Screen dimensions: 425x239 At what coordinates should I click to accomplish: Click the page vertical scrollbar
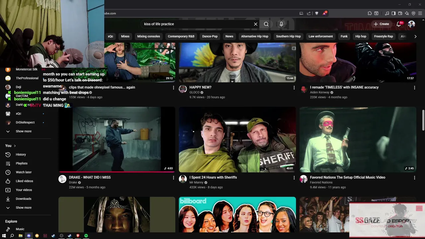(423, 120)
